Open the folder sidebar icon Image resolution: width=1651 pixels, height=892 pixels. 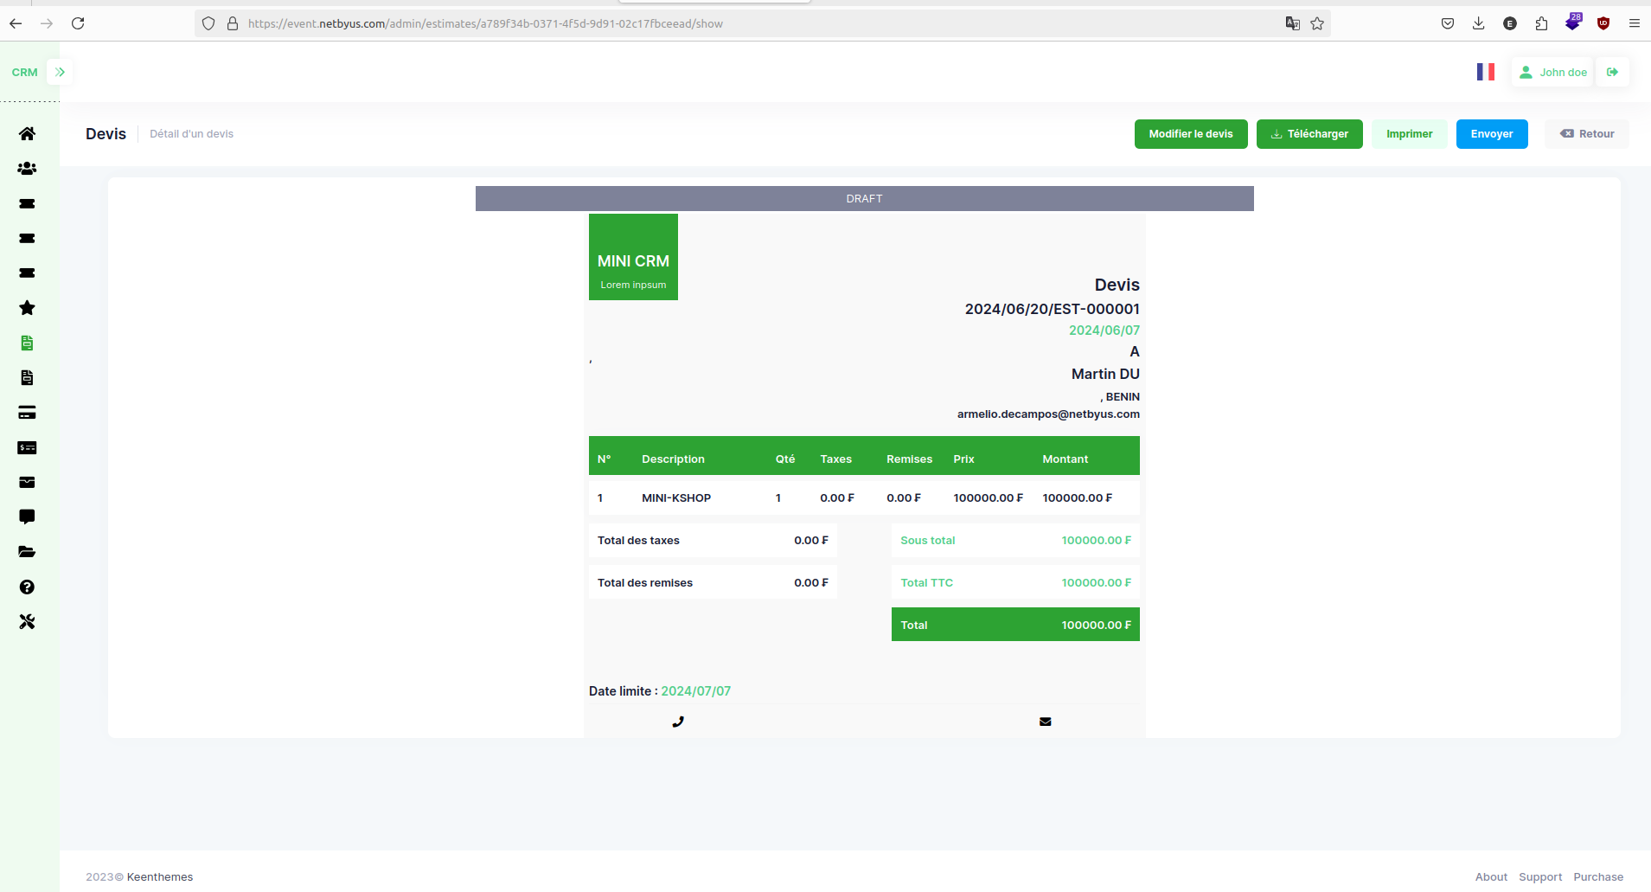click(27, 552)
